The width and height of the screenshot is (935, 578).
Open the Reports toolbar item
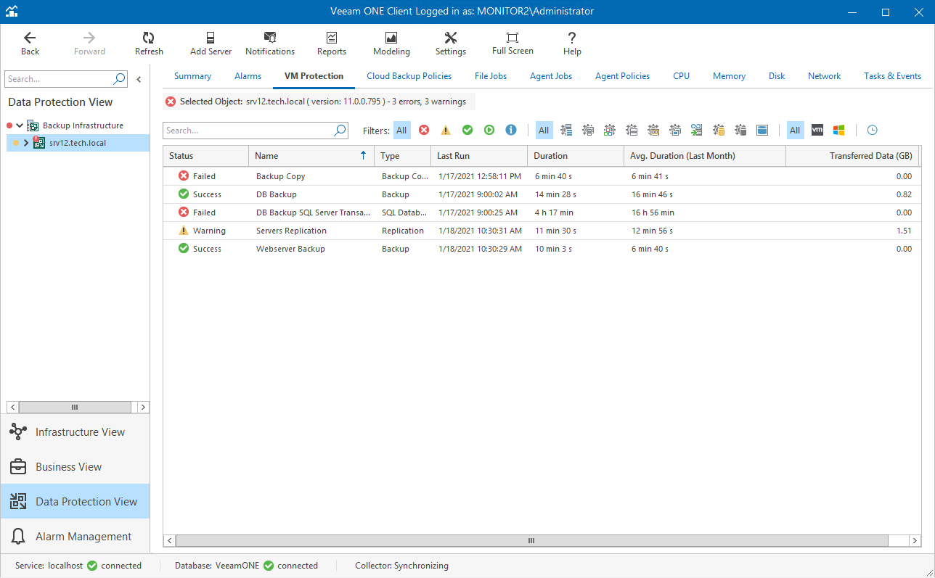pos(332,44)
